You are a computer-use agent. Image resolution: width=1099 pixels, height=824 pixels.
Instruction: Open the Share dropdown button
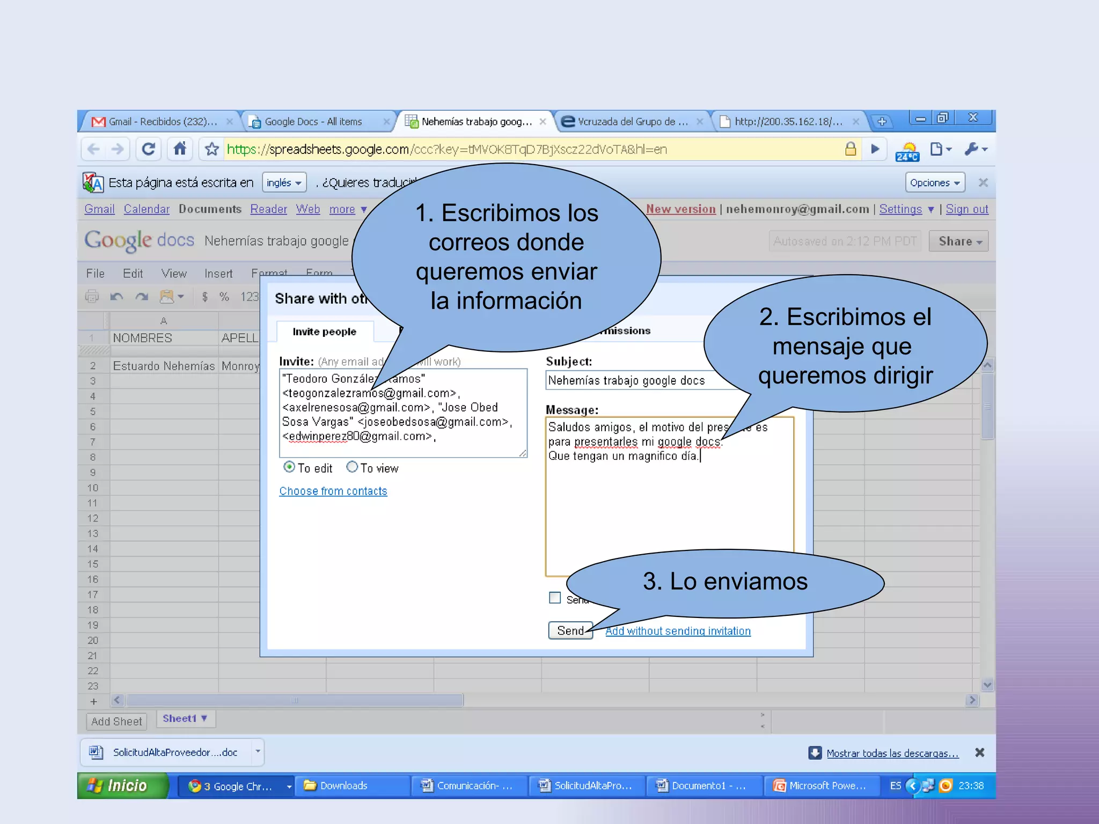coord(958,241)
